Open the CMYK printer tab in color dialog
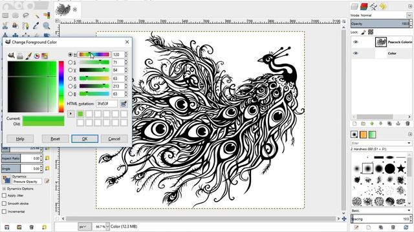This screenshot has height=232, width=414. pyautogui.click(x=20, y=56)
